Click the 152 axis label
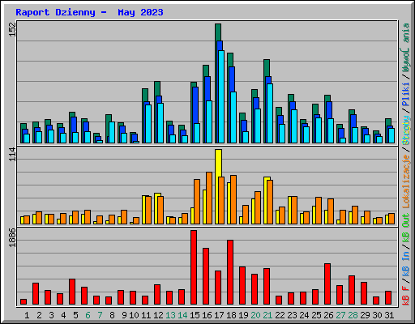Viewport: 415px width, 324px height. pyautogui.click(x=12, y=29)
